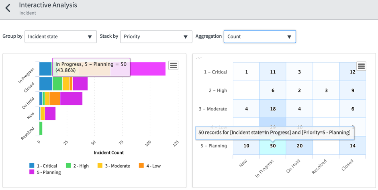Viewport: 378px width, 190px height.
Task: Click heatmap cell Moderate / In Progress showing 18
Action: 273,109
